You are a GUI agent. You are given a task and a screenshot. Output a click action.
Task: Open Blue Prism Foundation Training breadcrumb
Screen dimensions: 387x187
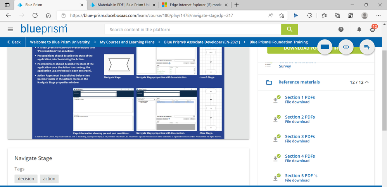279,42
